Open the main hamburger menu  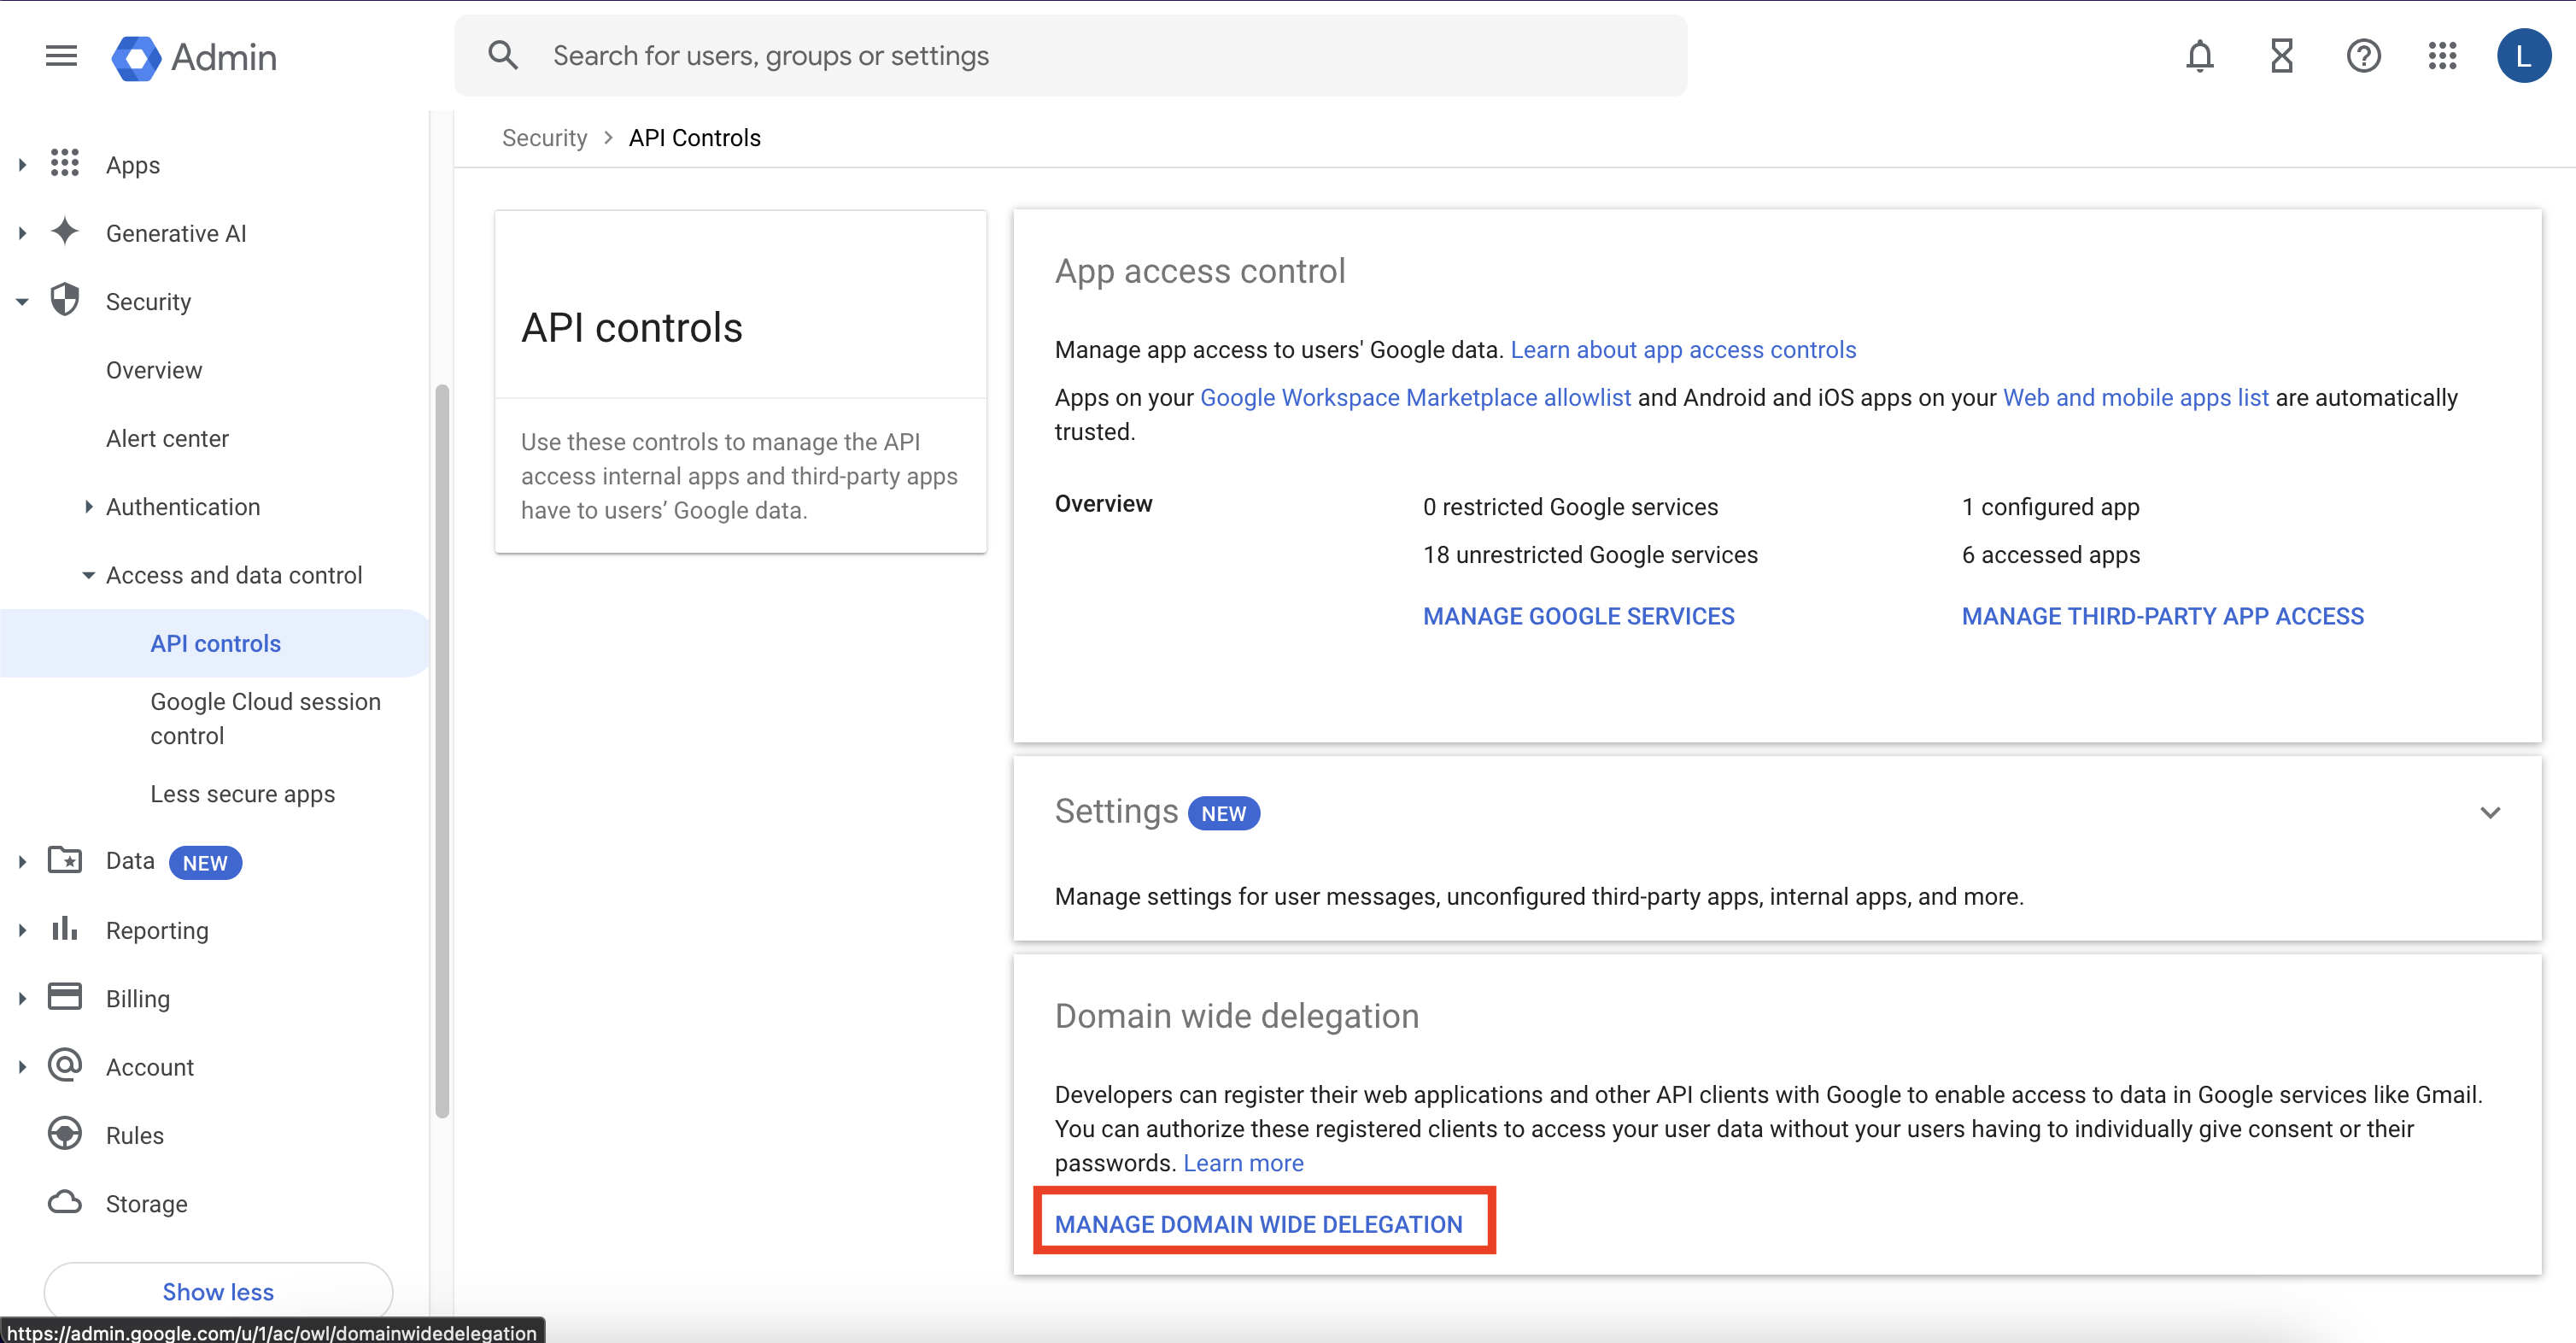[61, 56]
